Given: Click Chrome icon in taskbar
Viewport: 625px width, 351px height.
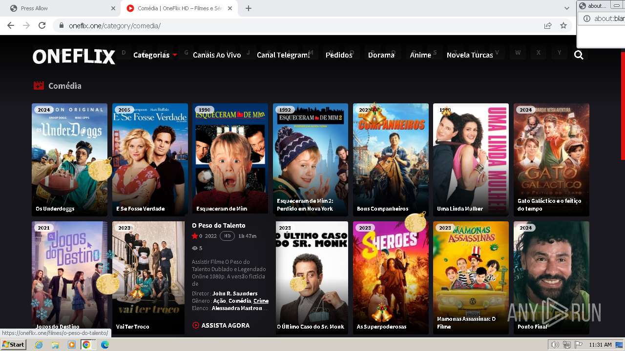Looking at the screenshot, I should click(x=86, y=345).
